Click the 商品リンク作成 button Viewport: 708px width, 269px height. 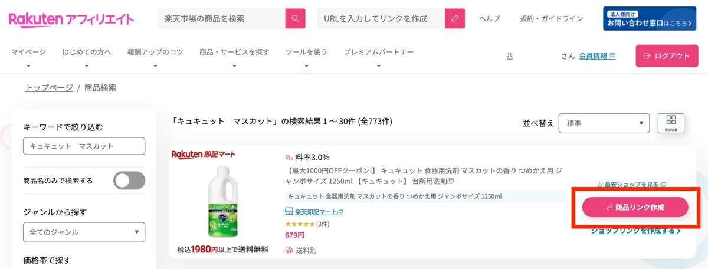(635, 207)
